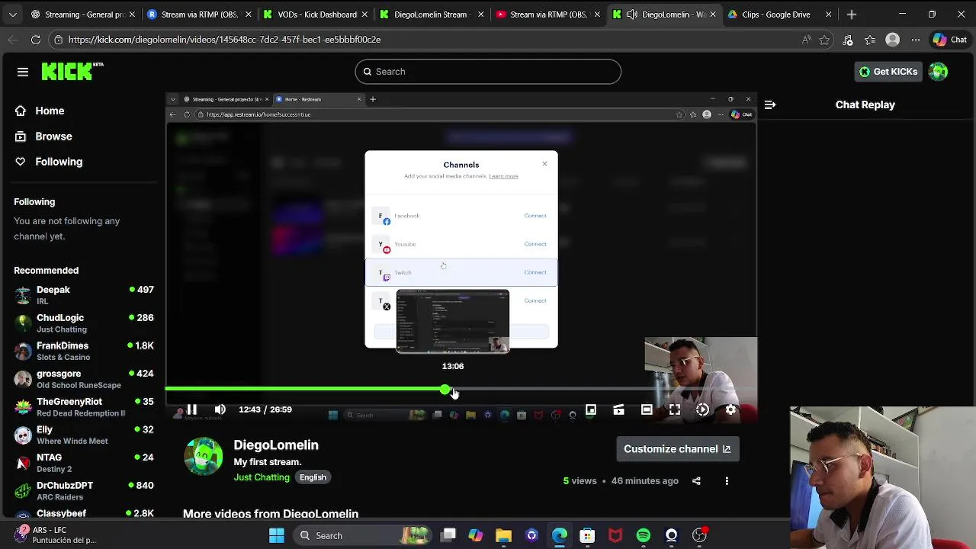Click the address bar URL
Image resolution: width=976 pixels, height=549 pixels.
(x=224, y=40)
